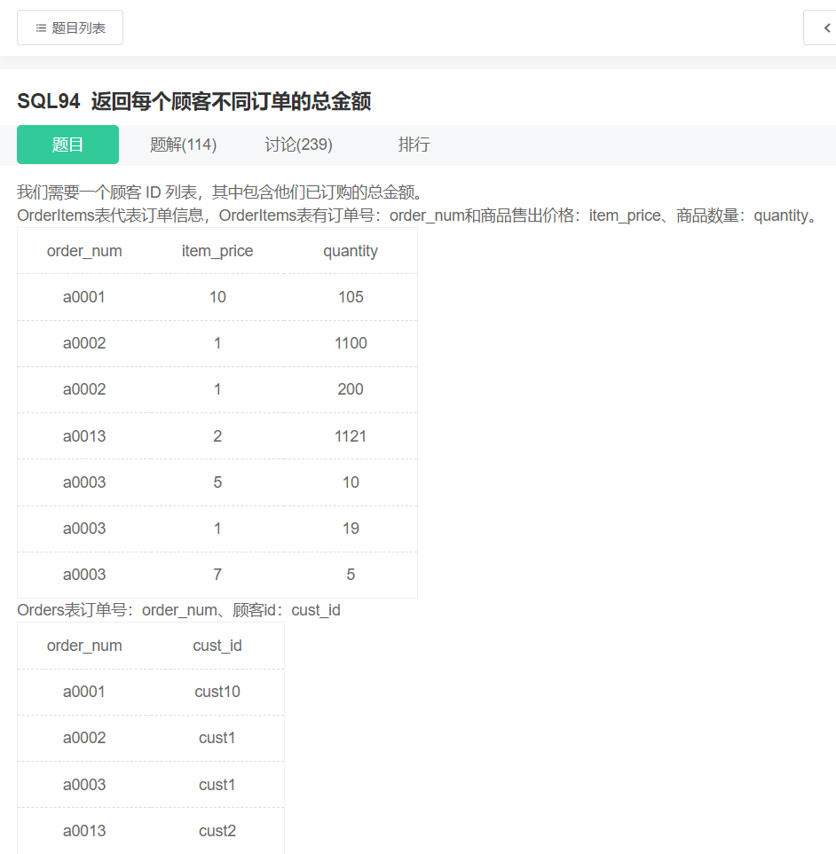Viewport: 836px width, 854px height.
Task: Select the cust1 cell in a0003 row
Action: click(217, 785)
